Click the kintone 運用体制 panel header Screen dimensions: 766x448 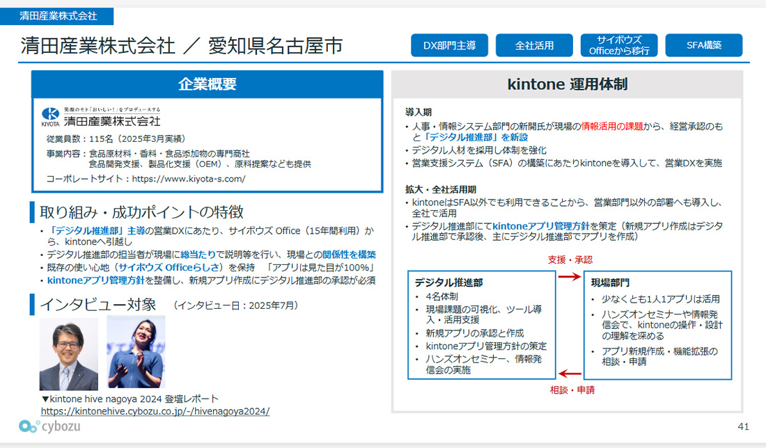point(567,85)
